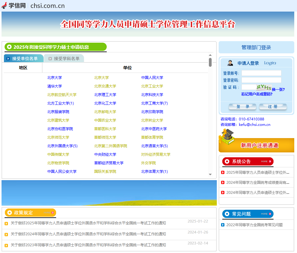Open 北京协和医学院 link
Screen dimensions: 297x253
(x=60, y=129)
